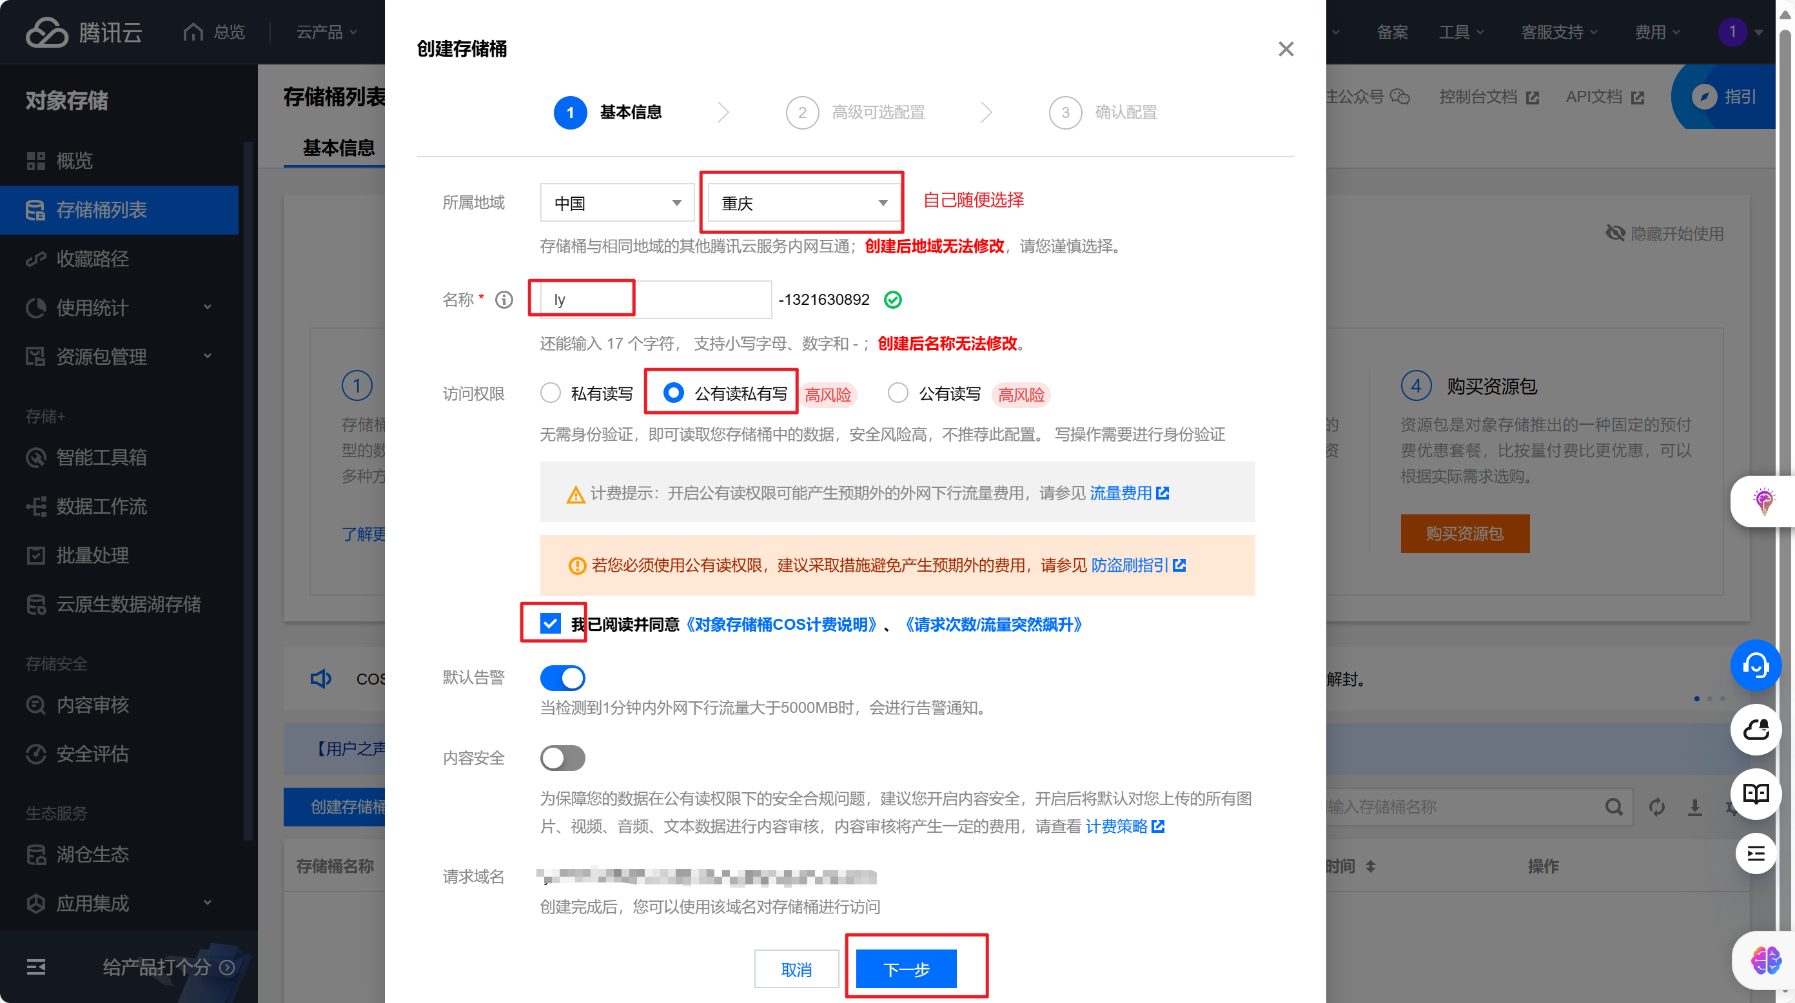Click the bucket name input field

coord(655,300)
